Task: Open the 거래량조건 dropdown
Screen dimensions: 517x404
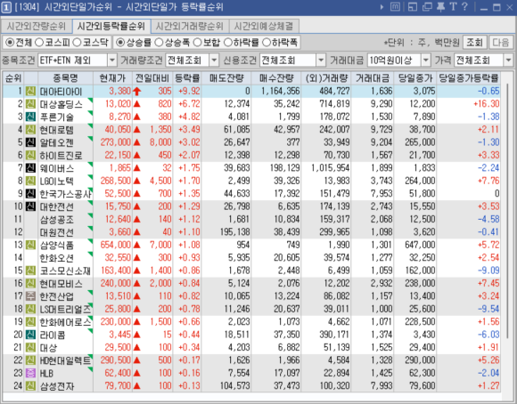Action: (x=214, y=61)
